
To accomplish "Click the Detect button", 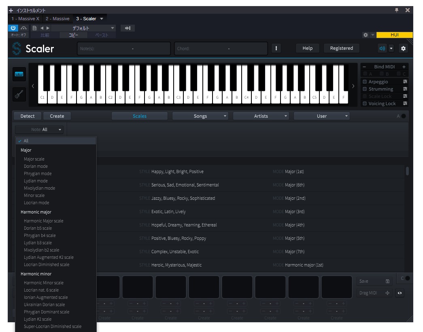I will pyautogui.click(x=28, y=116).
